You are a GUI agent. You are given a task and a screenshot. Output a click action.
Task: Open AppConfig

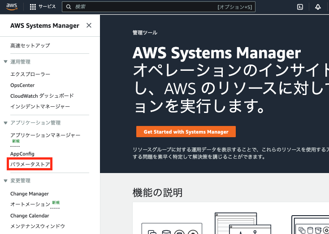coord(22,154)
